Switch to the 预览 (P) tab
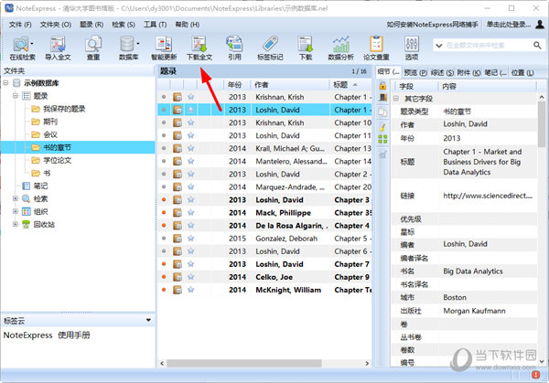This screenshot has height=383, width=549. [415, 72]
